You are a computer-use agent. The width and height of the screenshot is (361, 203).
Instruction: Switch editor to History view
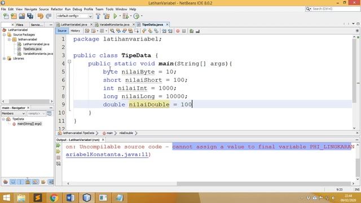pos(75,31)
